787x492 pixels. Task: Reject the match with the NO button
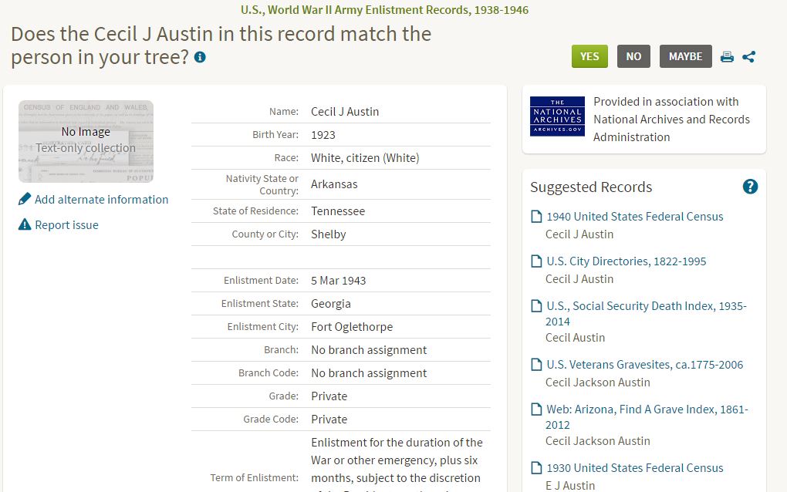pyautogui.click(x=633, y=56)
